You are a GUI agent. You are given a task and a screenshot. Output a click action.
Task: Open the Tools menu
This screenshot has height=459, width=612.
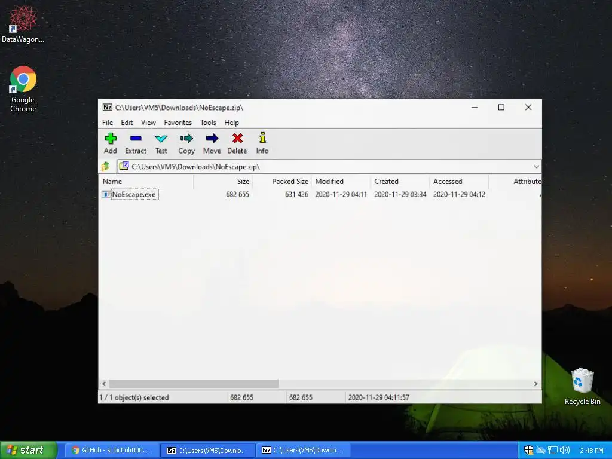pyautogui.click(x=208, y=123)
